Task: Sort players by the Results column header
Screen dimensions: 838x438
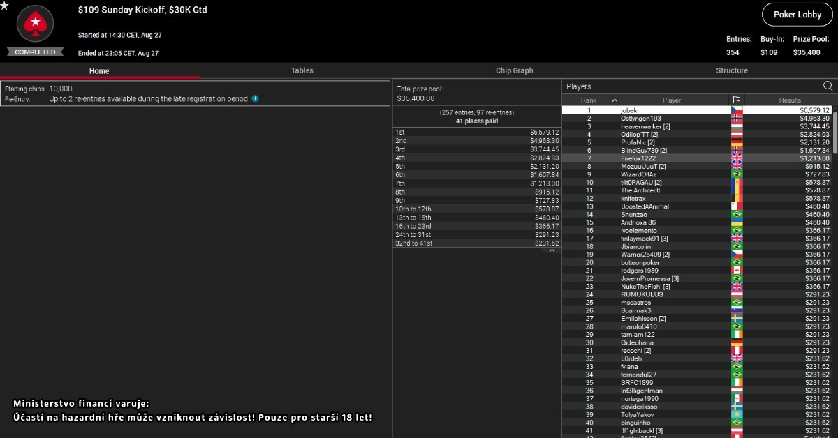Action: pyautogui.click(x=789, y=100)
